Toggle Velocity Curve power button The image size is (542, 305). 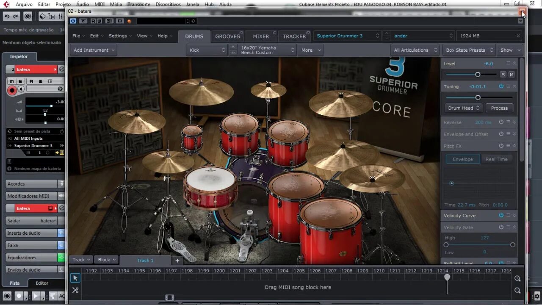[x=501, y=215]
